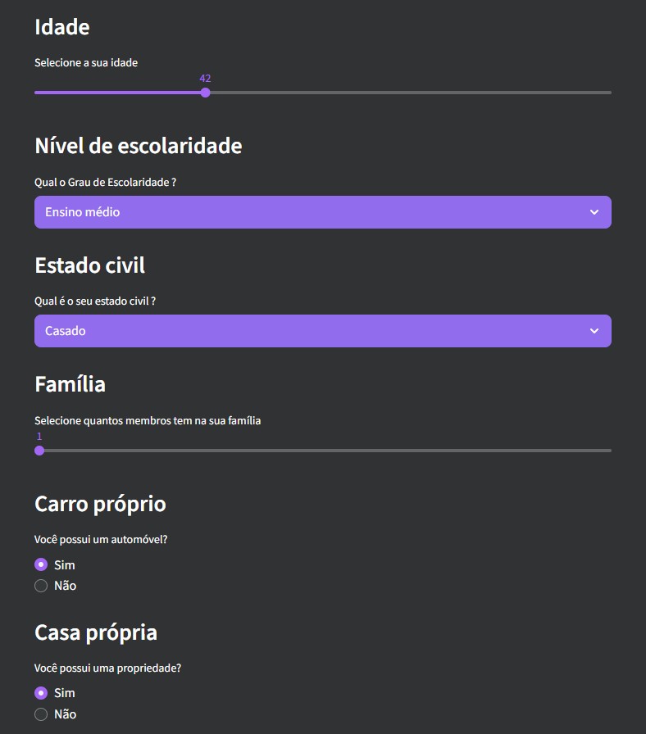Click the "Selecione a sua idade" label
Viewport: 646px width, 734px height.
(x=86, y=62)
